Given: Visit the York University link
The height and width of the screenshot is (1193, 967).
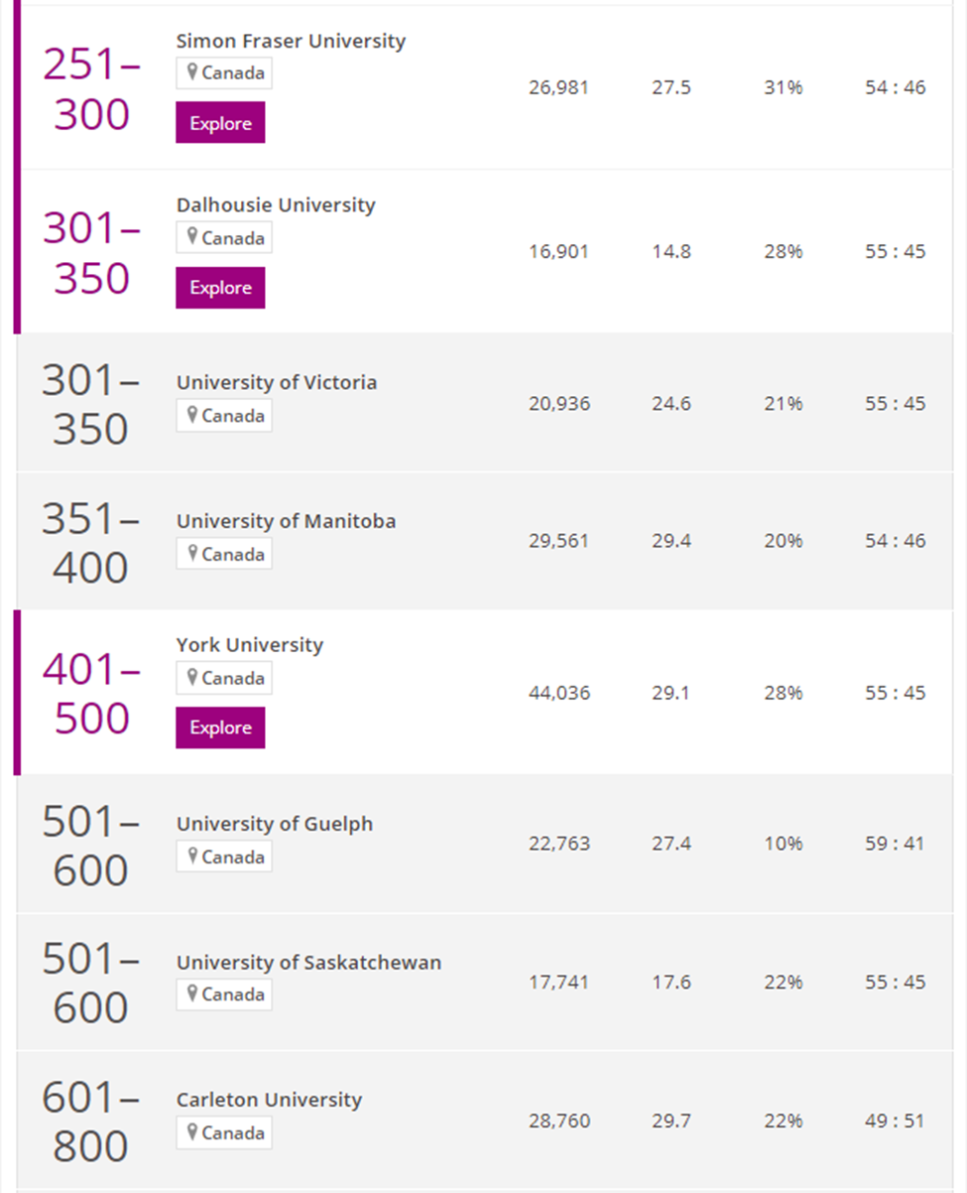Looking at the screenshot, I should [x=250, y=645].
